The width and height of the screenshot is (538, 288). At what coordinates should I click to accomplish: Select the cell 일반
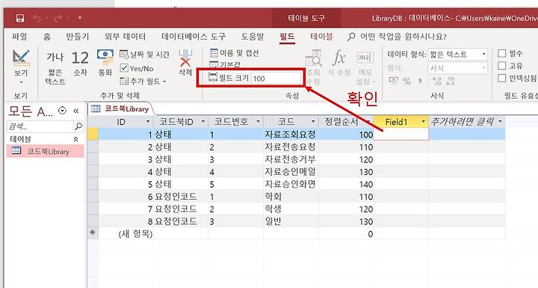[291, 221]
